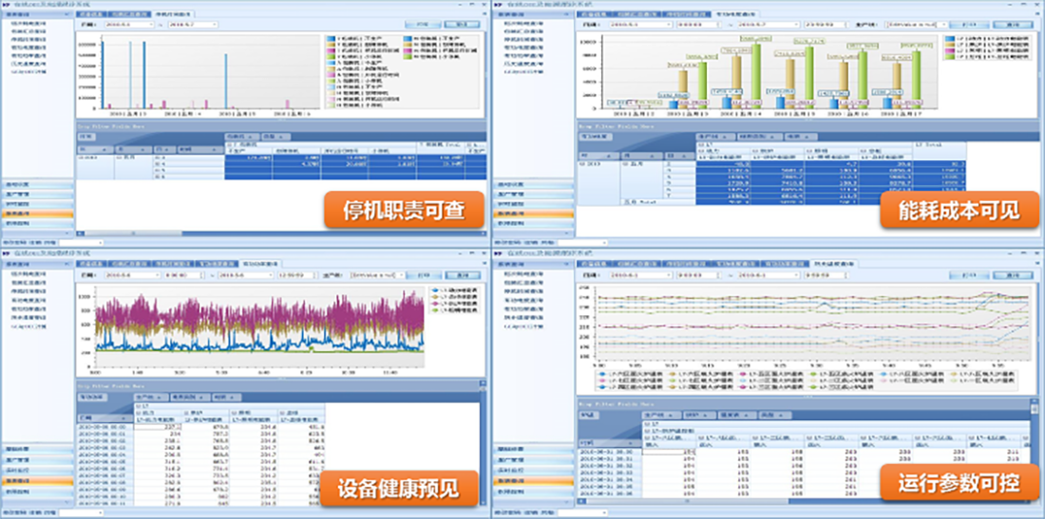The height and width of the screenshot is (519, 1045).
Task: Open the start date 2010-5-6 dropdown in the 停机职责可查 window
Action: pyautogui.click(x=149, y=25)
